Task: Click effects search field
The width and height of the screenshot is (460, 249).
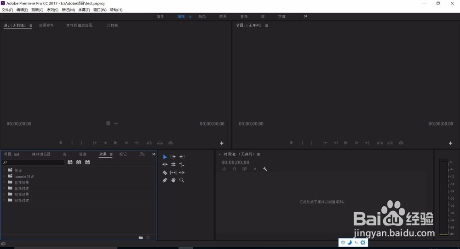Action: 33,162
